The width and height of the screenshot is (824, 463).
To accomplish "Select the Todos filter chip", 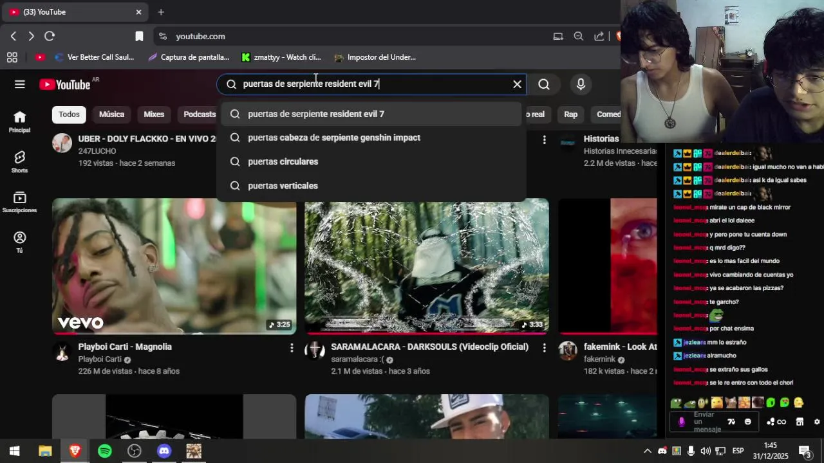I will tap(69, 114).
